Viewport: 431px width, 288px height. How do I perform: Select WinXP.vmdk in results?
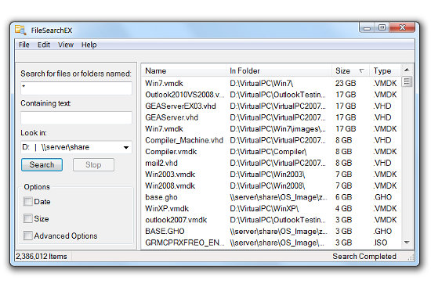271,209
